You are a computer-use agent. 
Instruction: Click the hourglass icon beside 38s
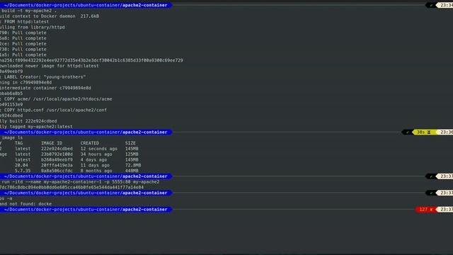click(x=429, y=132)
